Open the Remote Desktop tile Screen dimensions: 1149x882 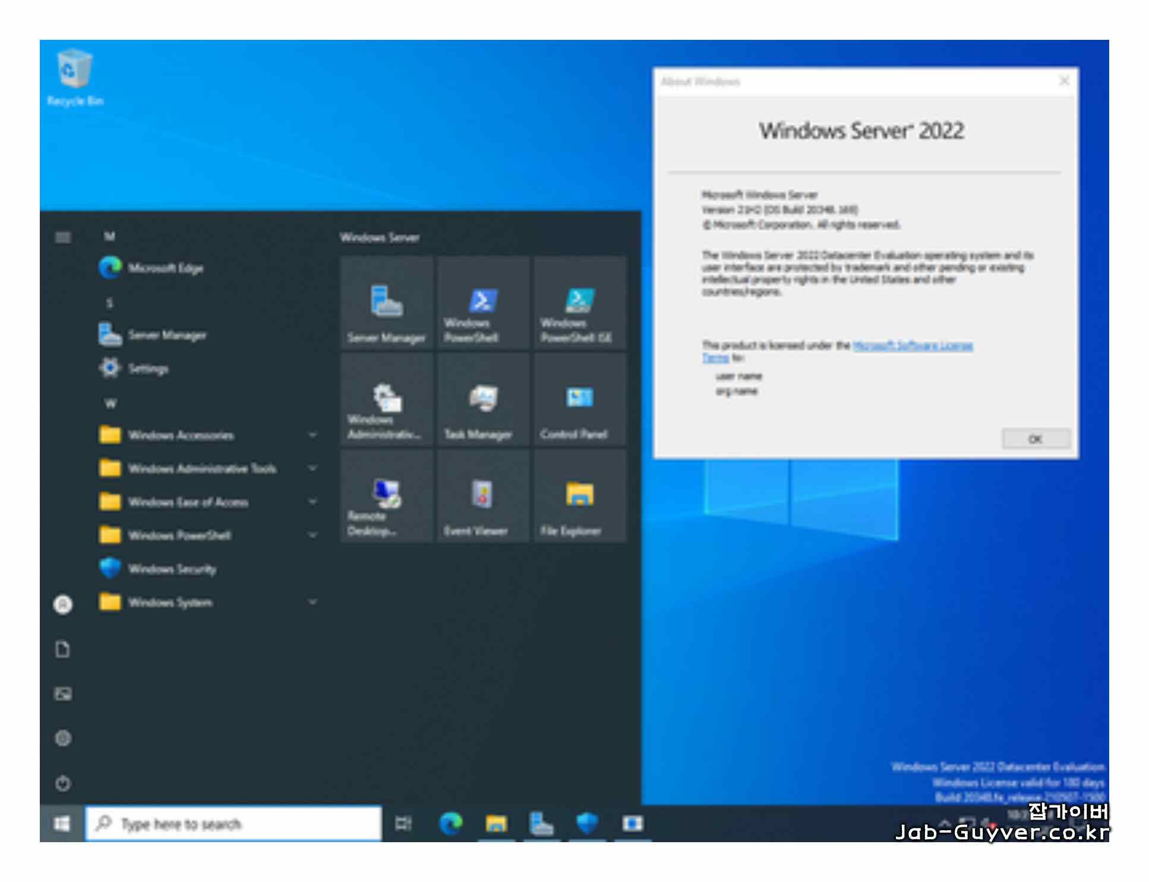coord(387,496)
